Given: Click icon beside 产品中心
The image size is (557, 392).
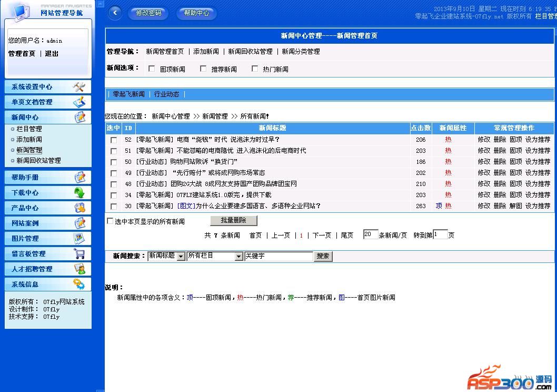Looking at the screenshot, I should click(x=80, y=208).
